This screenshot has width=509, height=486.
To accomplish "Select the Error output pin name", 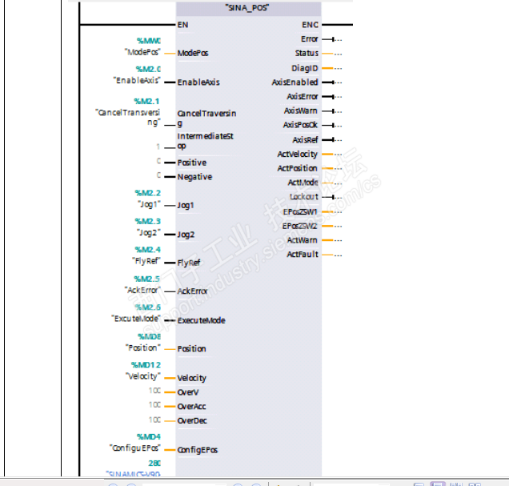I will 310,39.
